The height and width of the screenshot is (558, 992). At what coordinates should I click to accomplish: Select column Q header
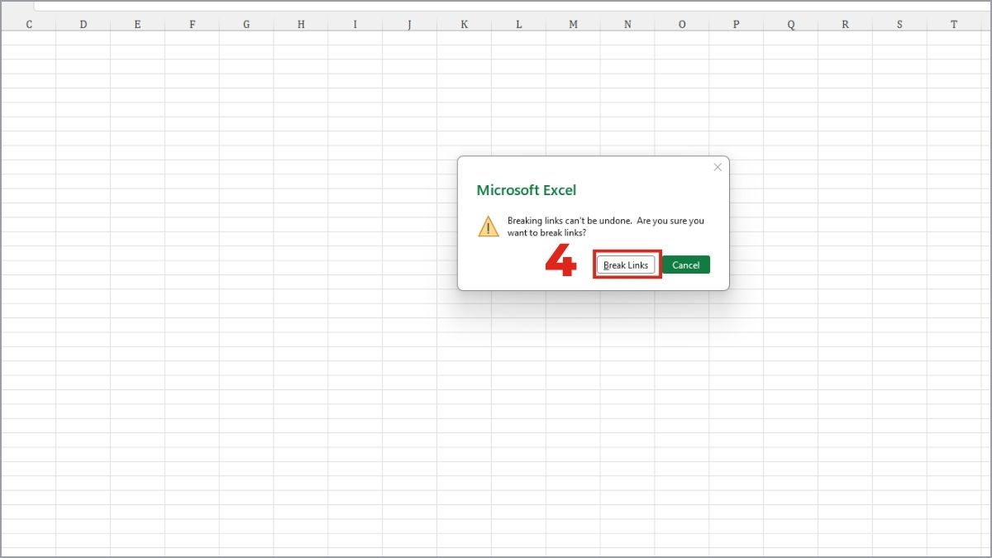pyautogui.click(x=791, y=25)
